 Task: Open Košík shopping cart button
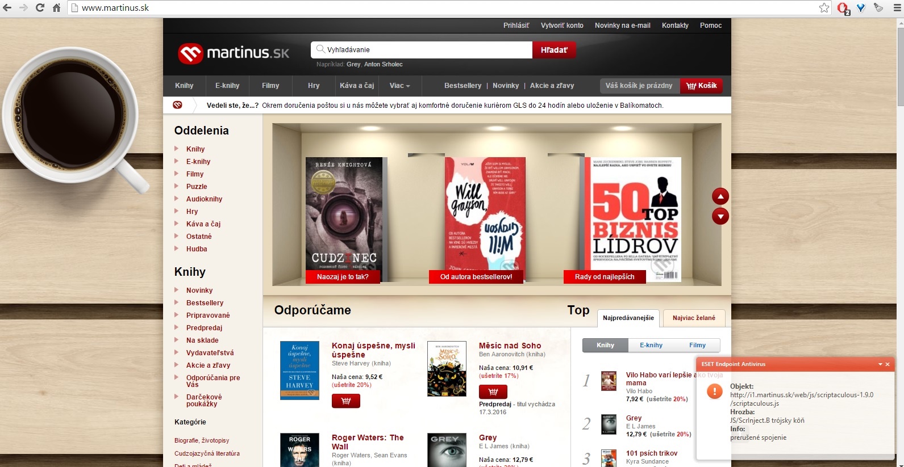click(x=701, y=86)
